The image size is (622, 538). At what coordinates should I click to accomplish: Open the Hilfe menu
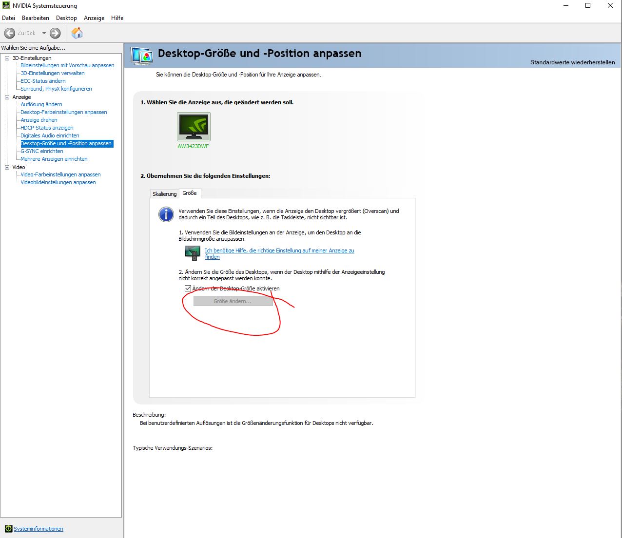point(117,18)
